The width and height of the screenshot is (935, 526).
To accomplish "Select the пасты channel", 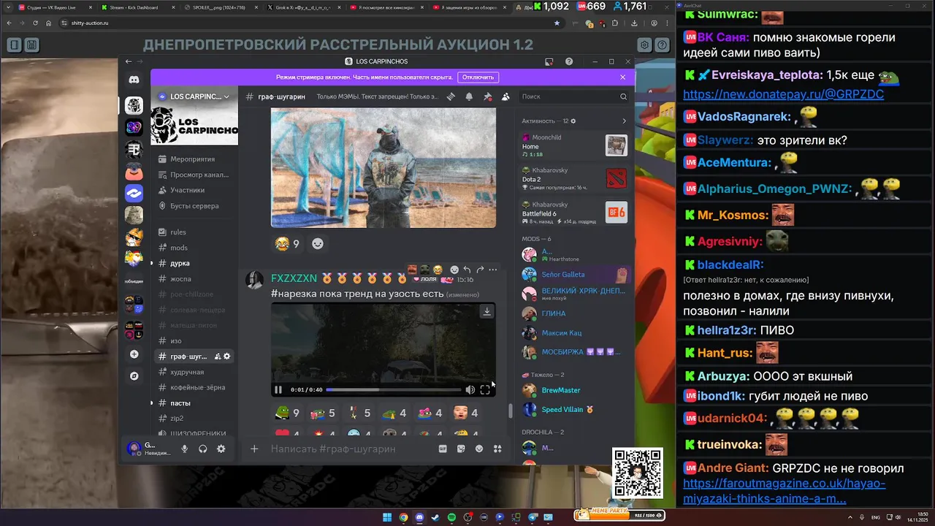I will (x=195, y=403).
